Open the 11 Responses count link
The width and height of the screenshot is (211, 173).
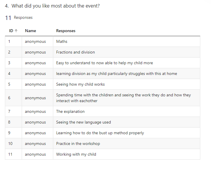19,18
